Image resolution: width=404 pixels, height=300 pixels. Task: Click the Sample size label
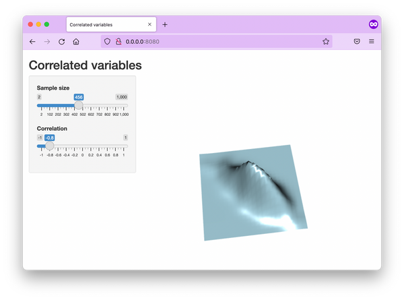coord(53,88)
